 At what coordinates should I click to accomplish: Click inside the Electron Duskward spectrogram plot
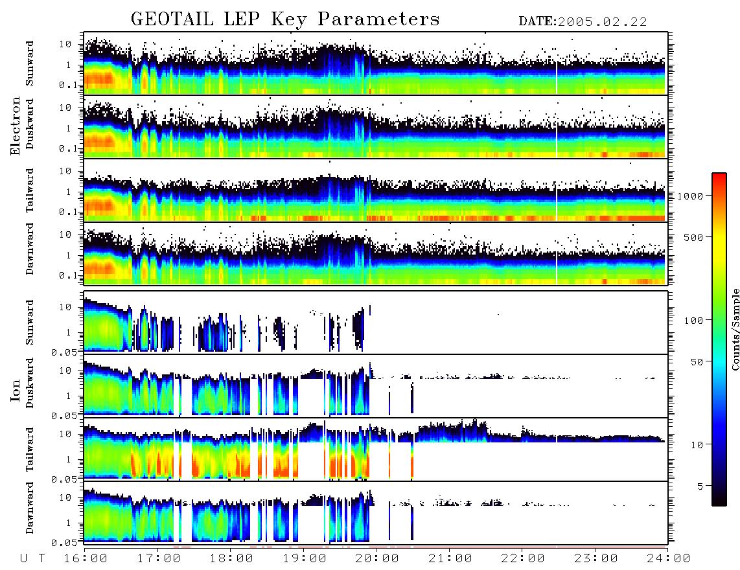pyautogui.click(x=376, y=126)
